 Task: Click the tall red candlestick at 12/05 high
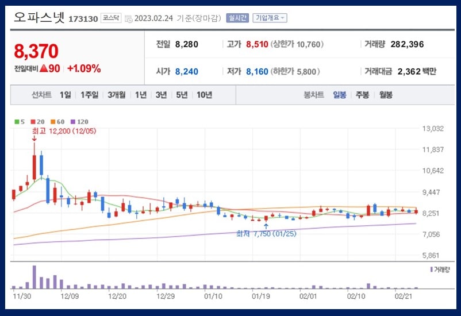(x=34, y=167)
